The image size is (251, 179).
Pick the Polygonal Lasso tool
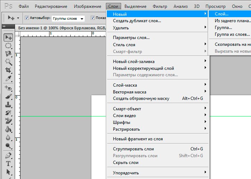coord(8,53)
